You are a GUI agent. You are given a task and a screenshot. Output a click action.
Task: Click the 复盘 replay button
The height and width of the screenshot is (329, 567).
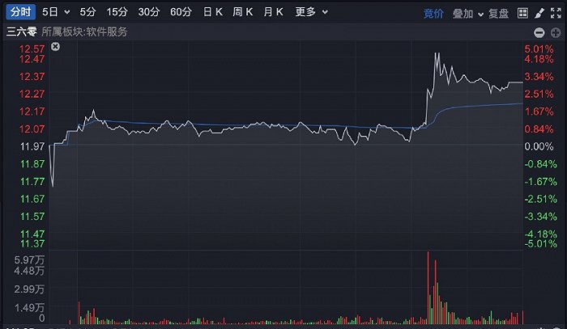(x=499, y=14)
